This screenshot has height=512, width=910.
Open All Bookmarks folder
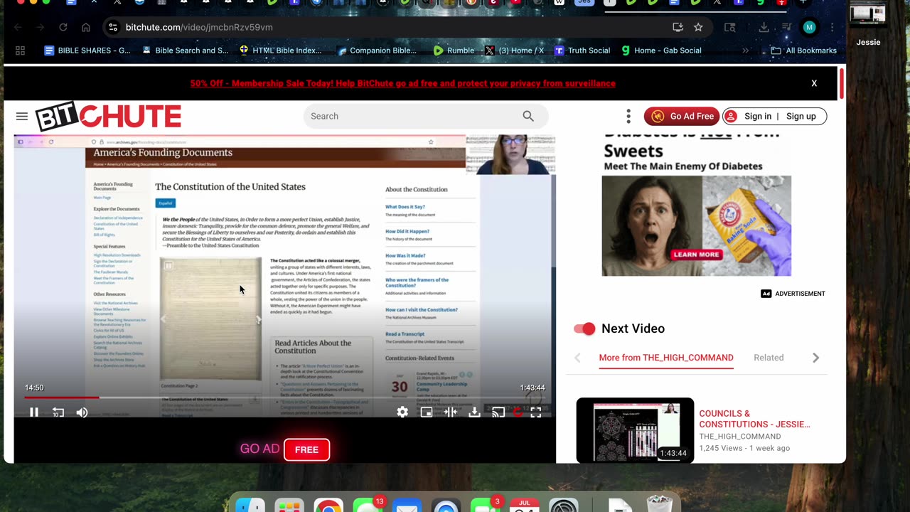tap(803, 50)
